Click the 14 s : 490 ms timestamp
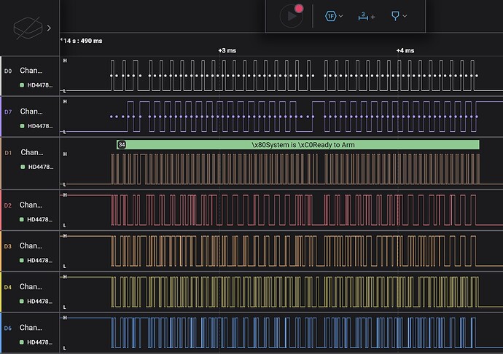Screen dimensions: 503x354 [83, 41]
